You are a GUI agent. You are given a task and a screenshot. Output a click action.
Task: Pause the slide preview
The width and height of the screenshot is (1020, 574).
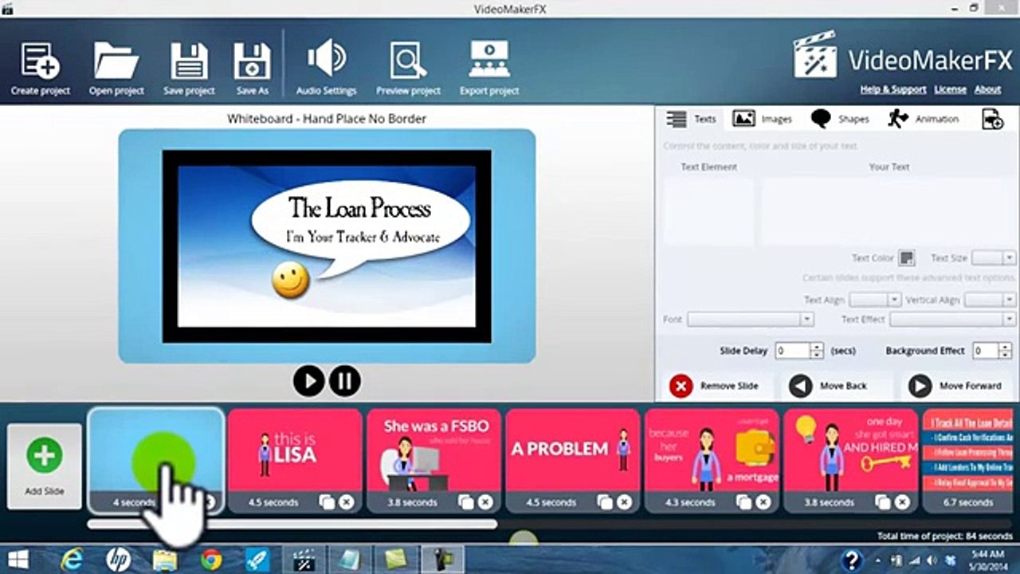tap(344, 381)
